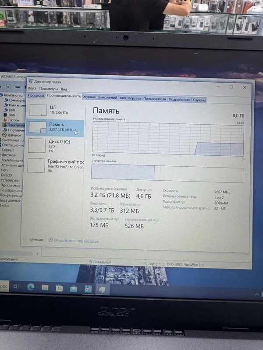Click AIDA64 horizontal scrollbar right arrow

pyautogui.click(x=37, y=254)
